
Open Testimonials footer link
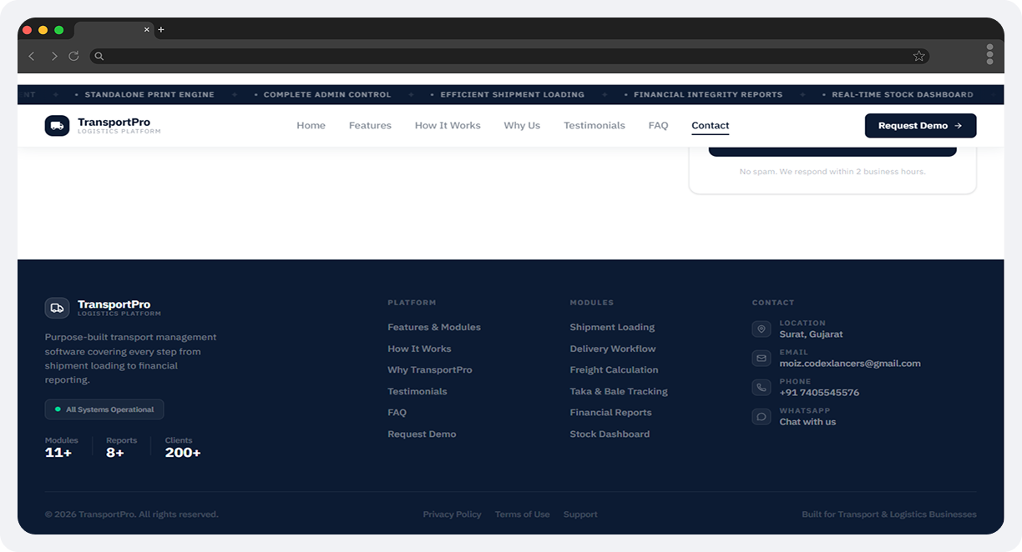click(x=417, y=391)
